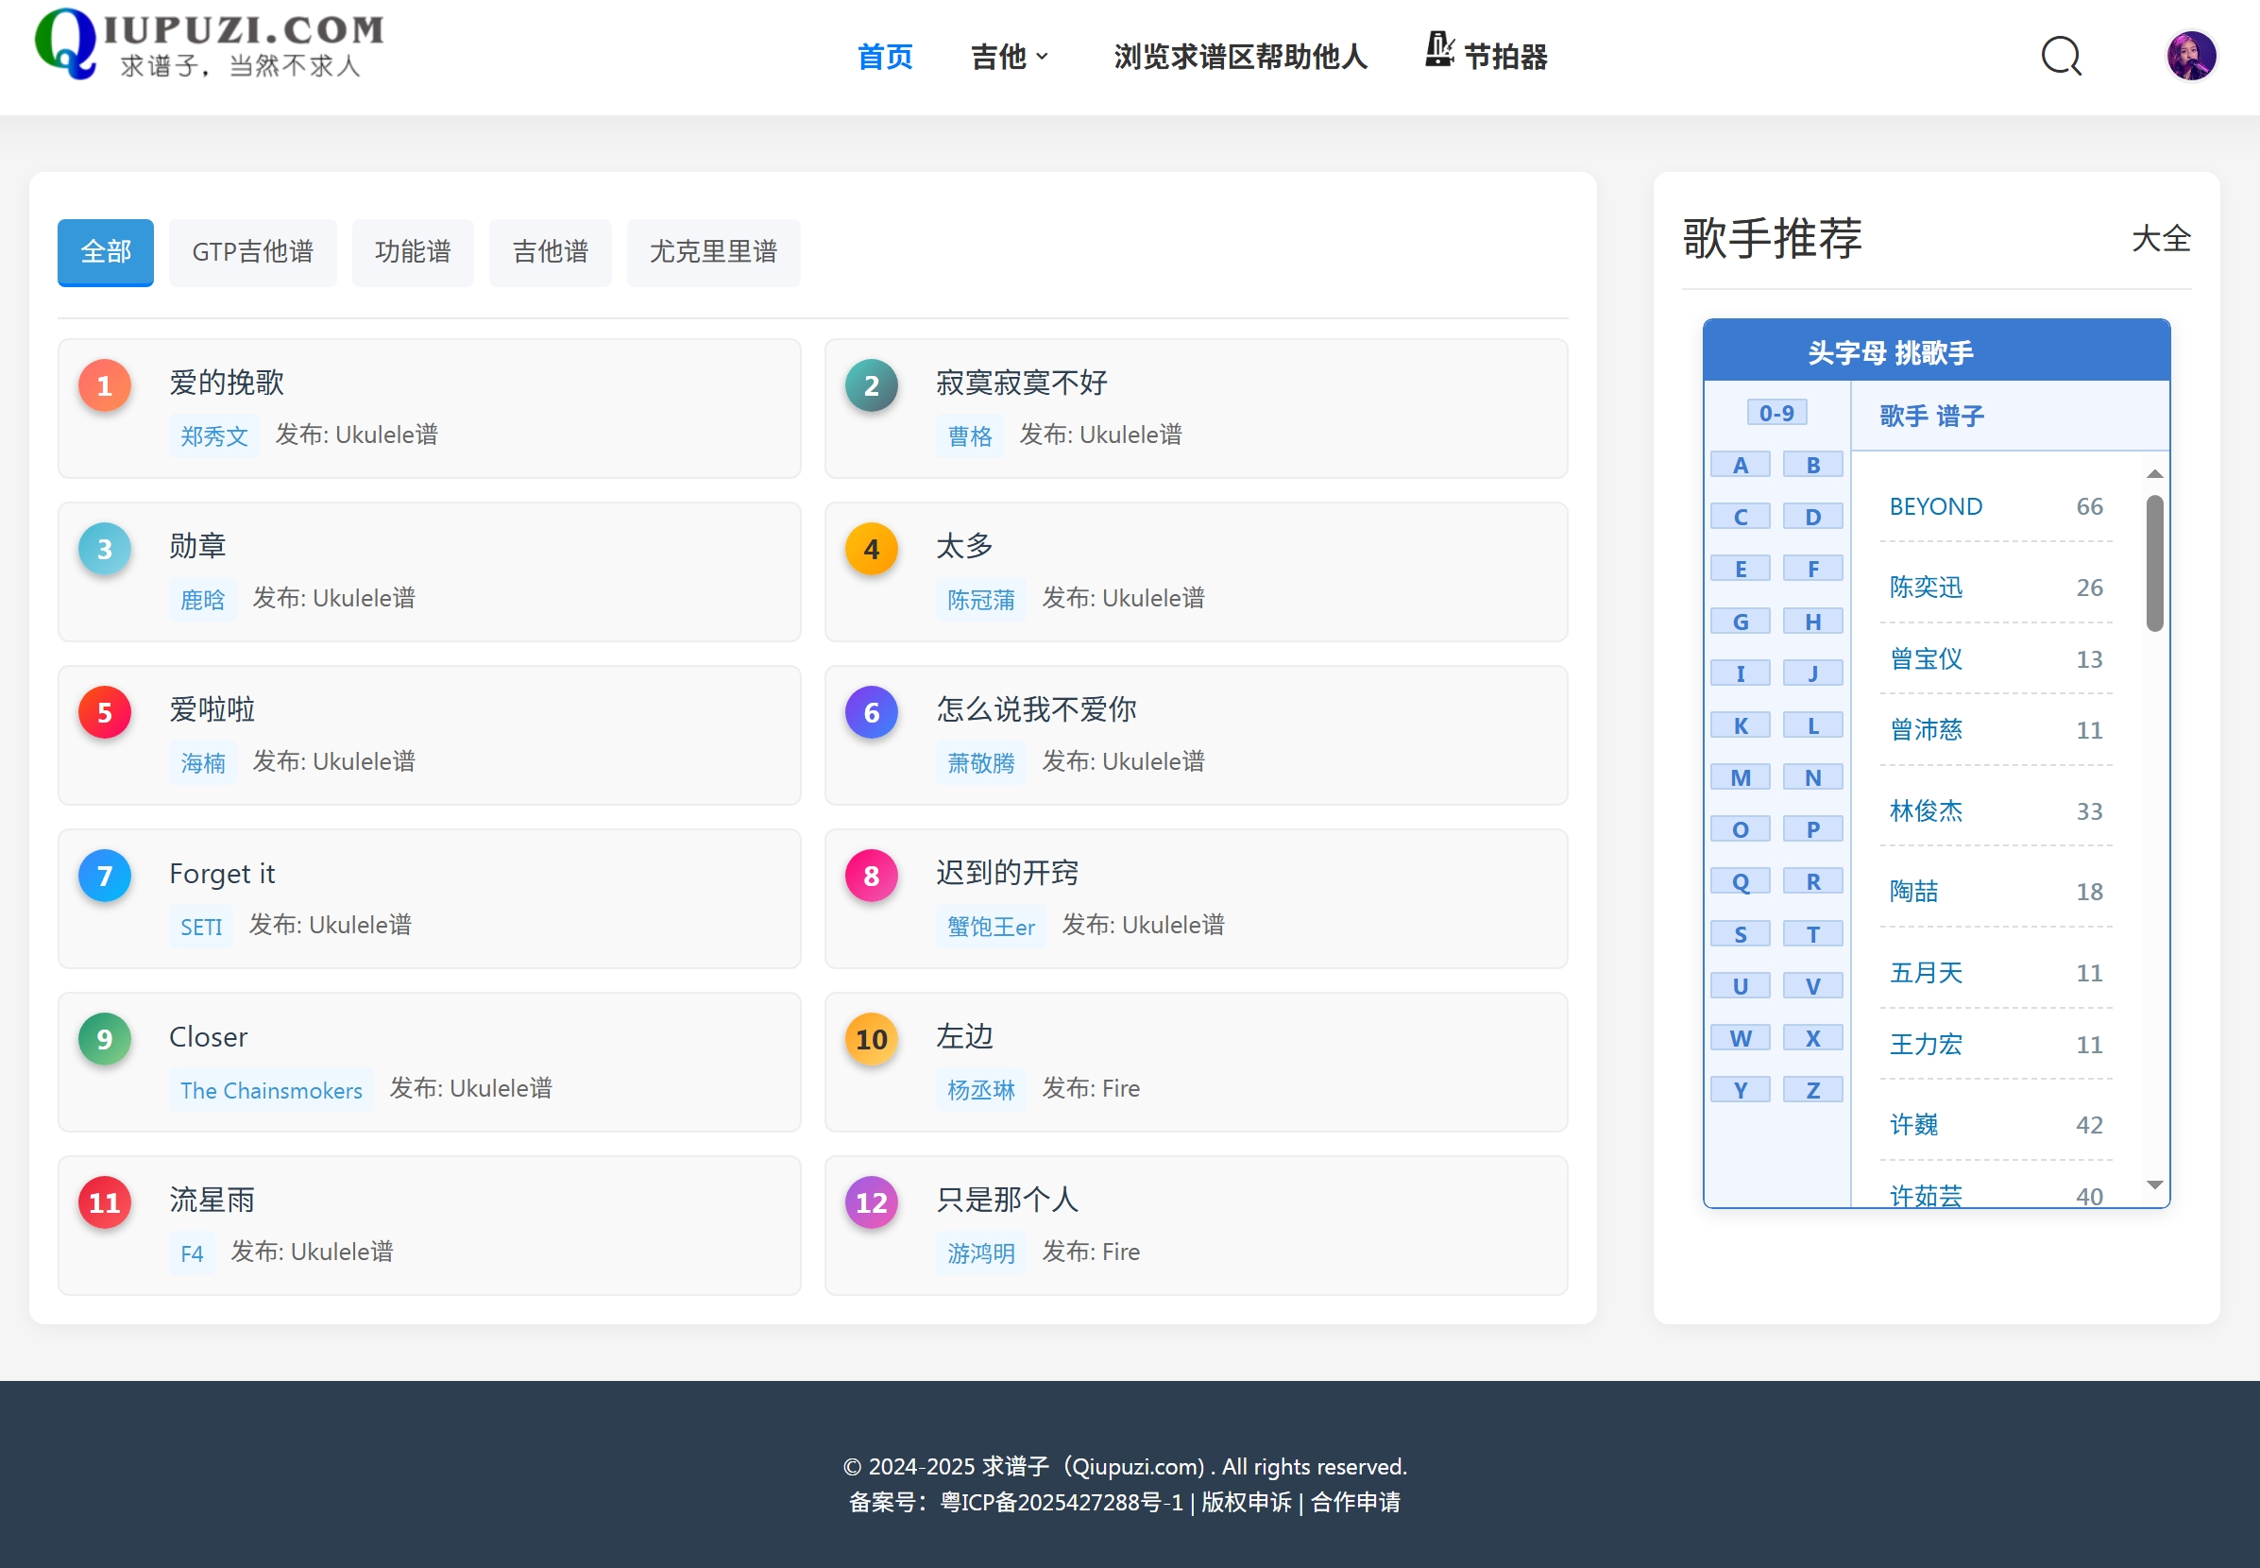
Task: Open BEYOND in the singer list
Action: [1934, 506]
